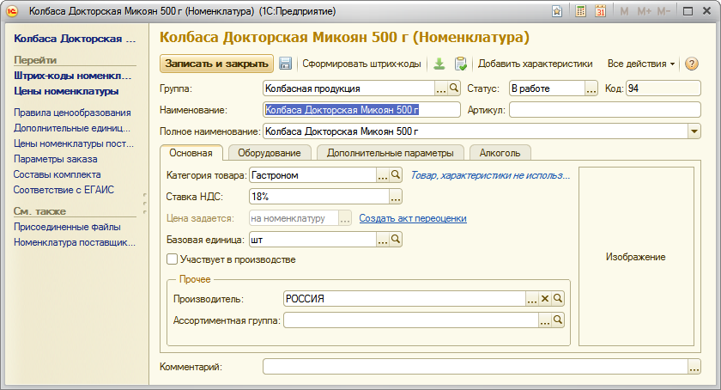This screenshot has height=390, width=721.
Task: Open the calendar icon in title bar
Action: [x=600, y=11]
